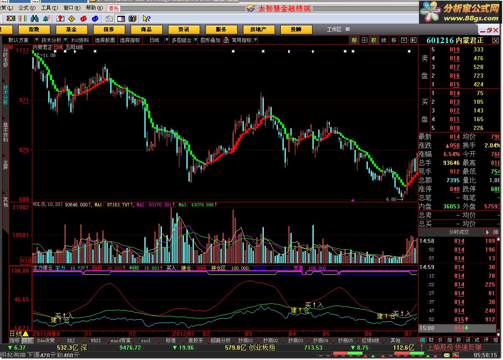
Task: Click the skip-to-end arrow icon in chart toolbar
Action: click(413, 40)
